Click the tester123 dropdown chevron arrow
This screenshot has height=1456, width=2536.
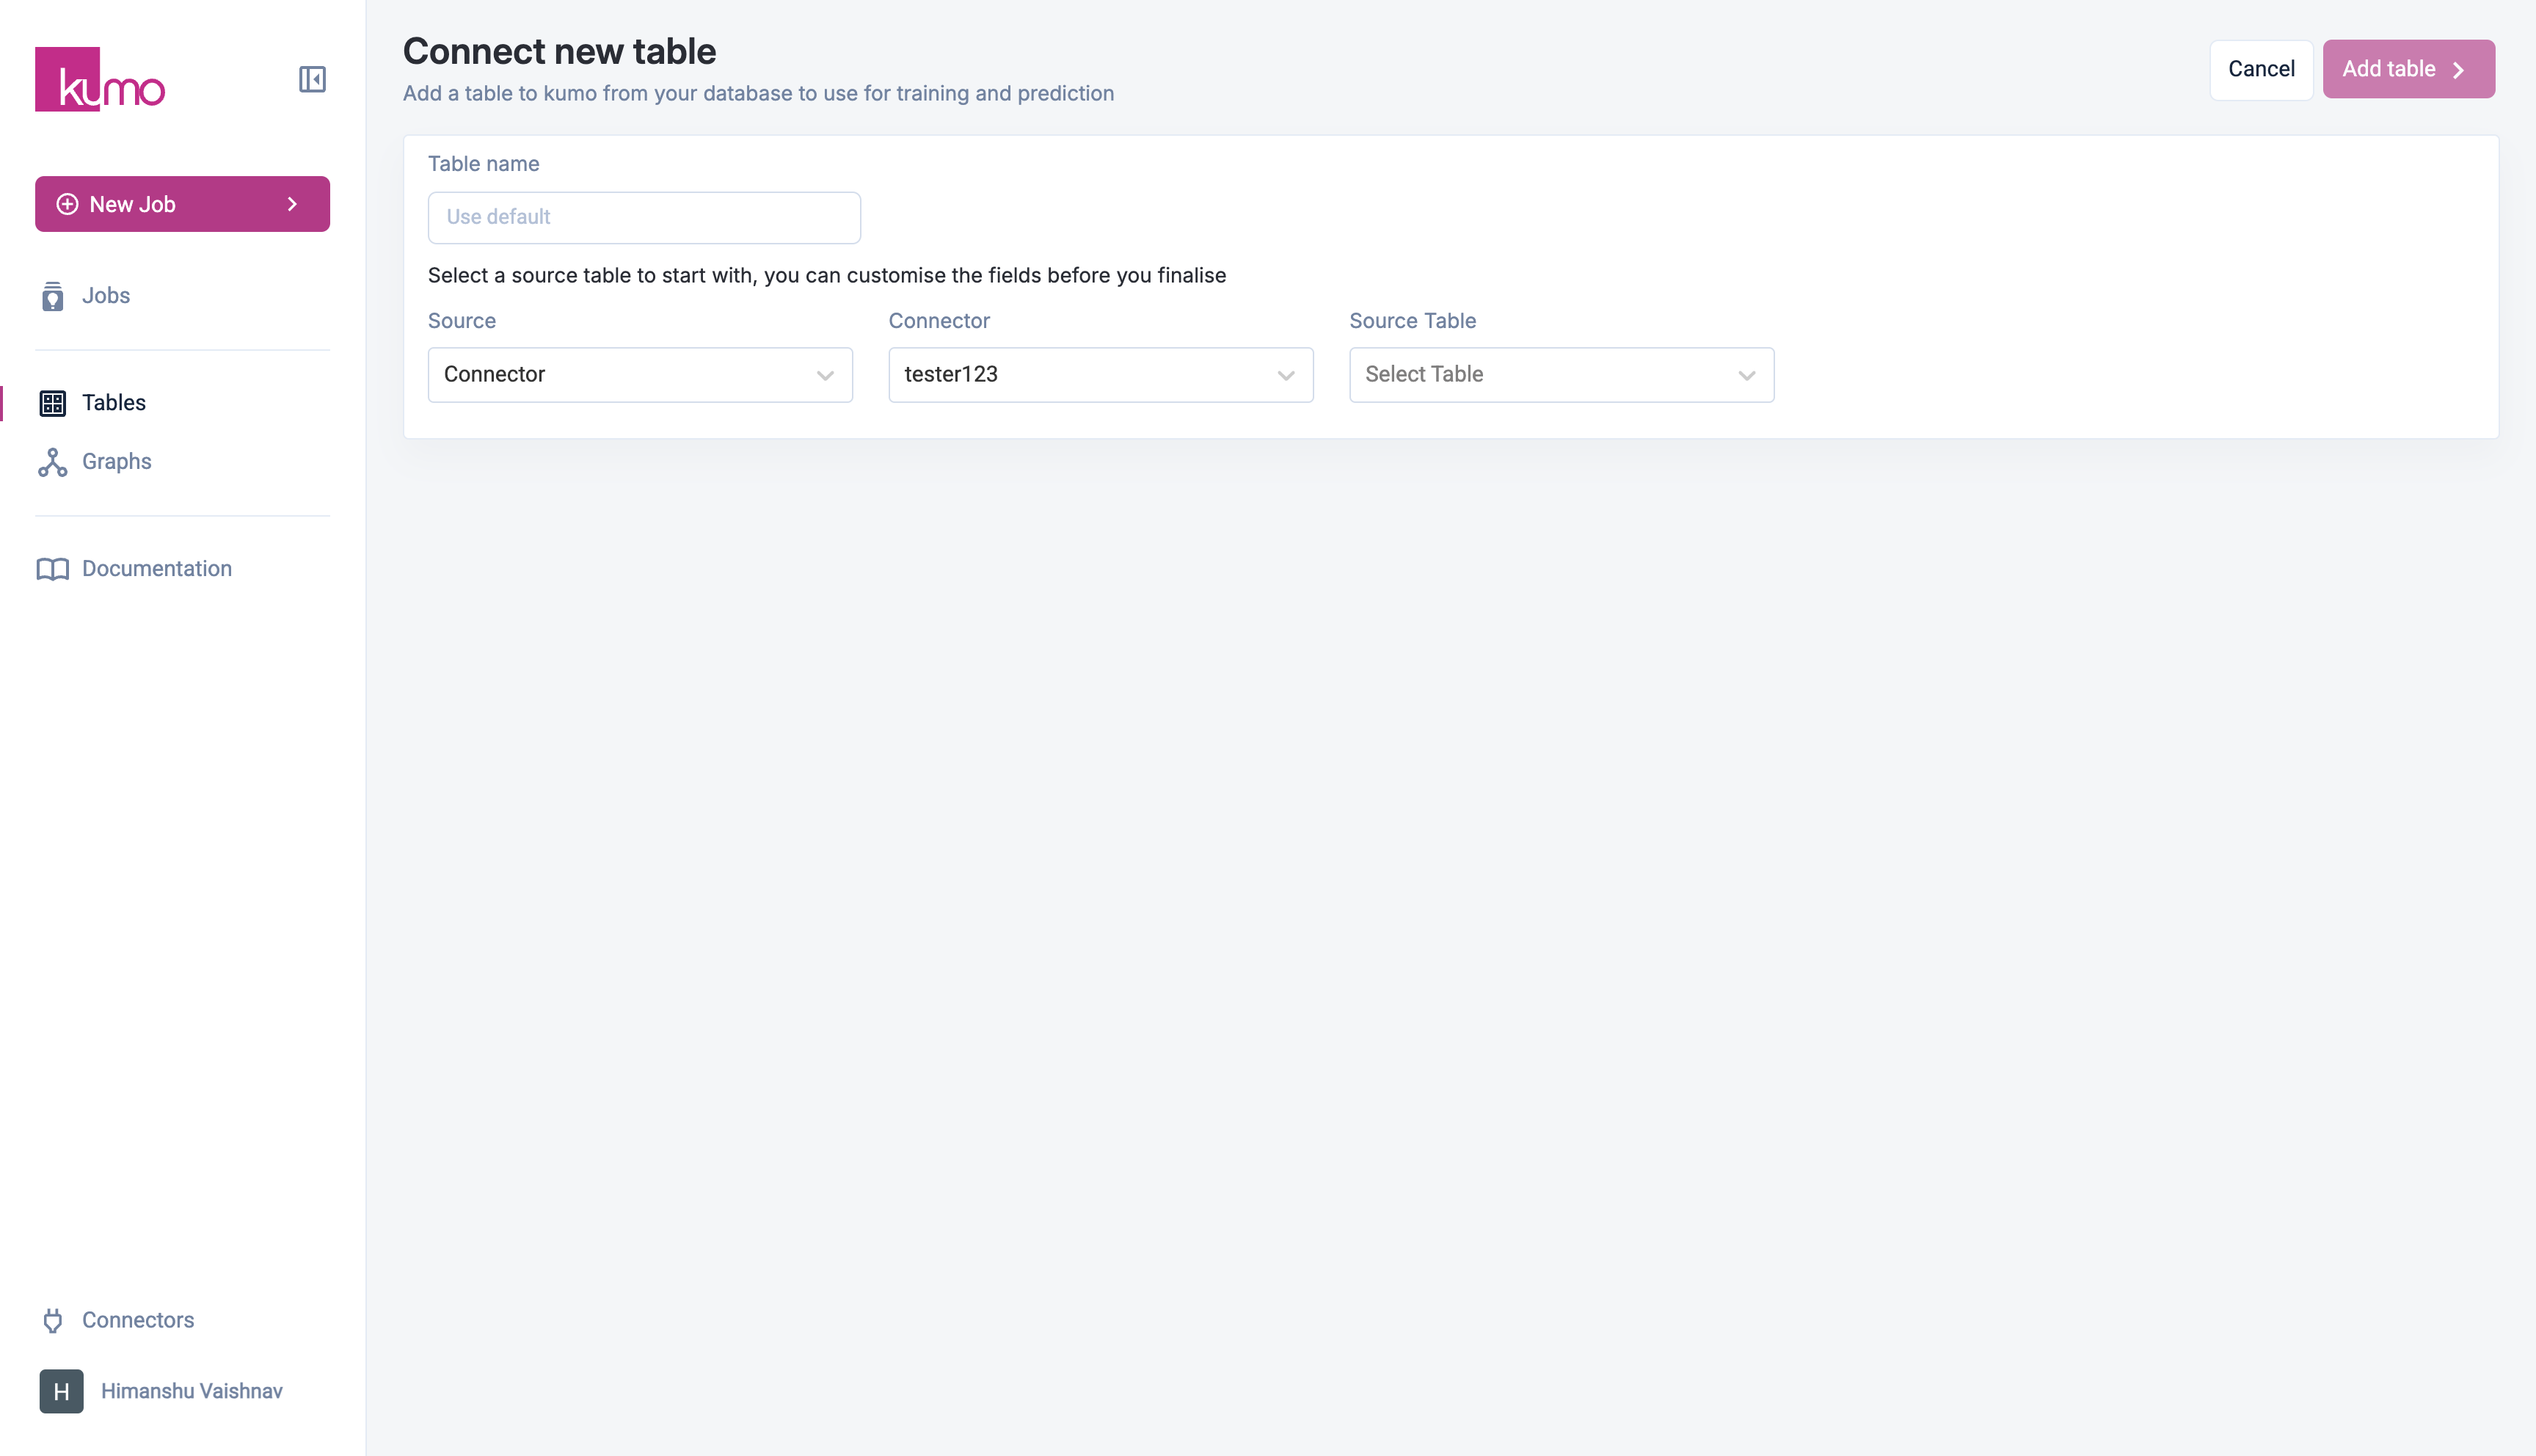1286,376
